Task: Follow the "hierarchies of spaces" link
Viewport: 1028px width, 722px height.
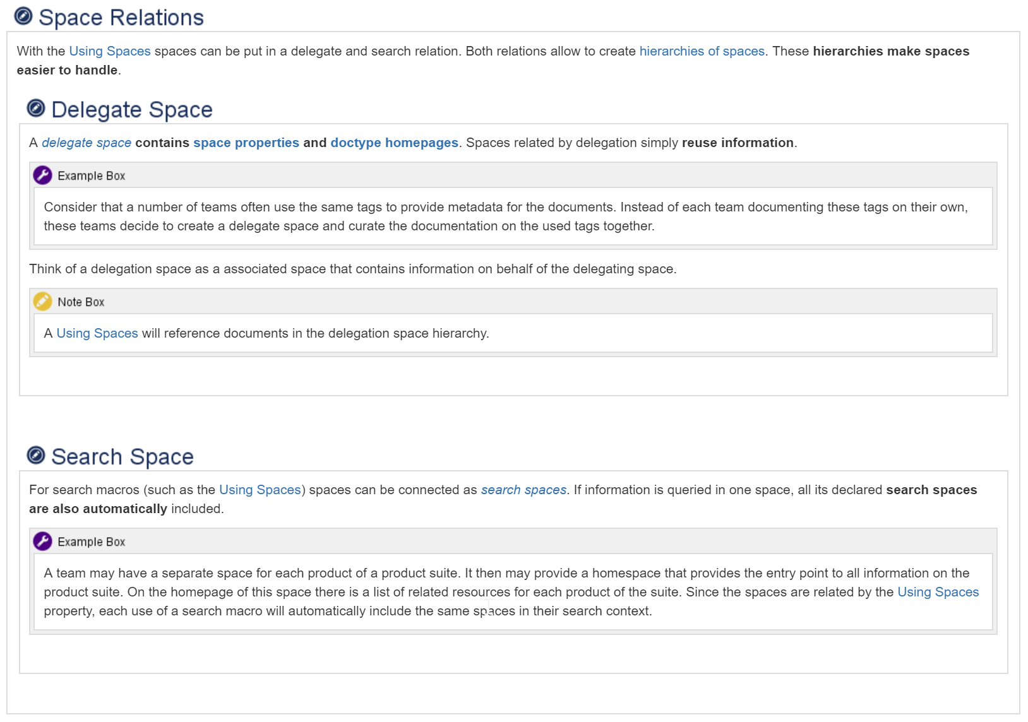Action: [x=702, y=51]
